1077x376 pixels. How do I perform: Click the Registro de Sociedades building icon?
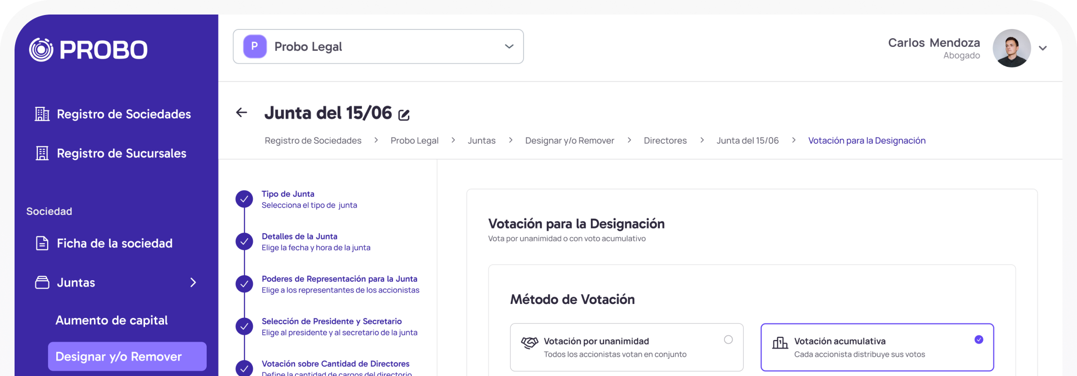[x=42, y=114]
